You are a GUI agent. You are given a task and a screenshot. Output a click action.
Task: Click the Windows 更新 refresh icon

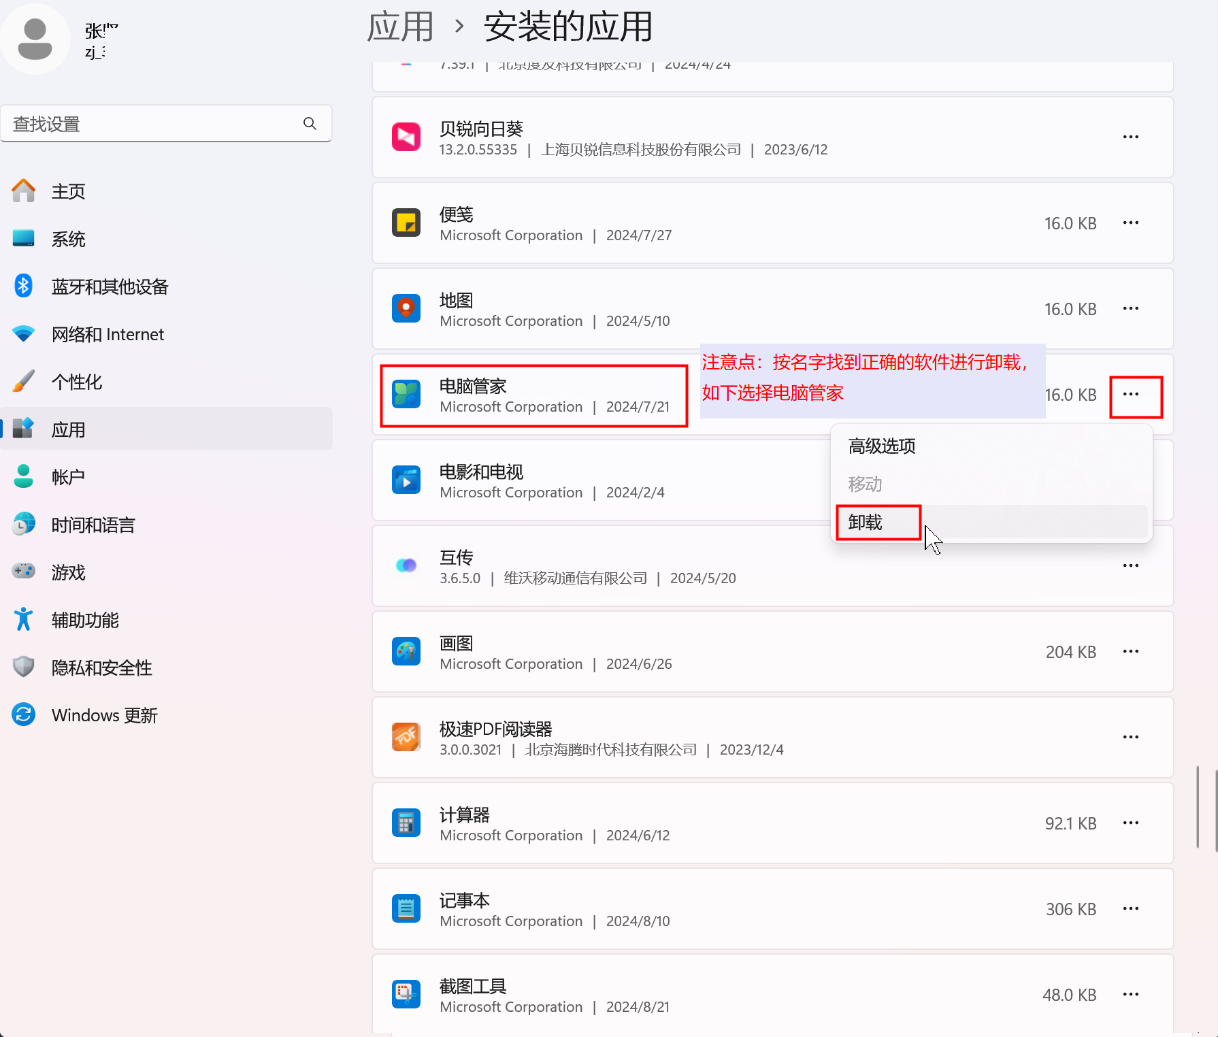24,714
